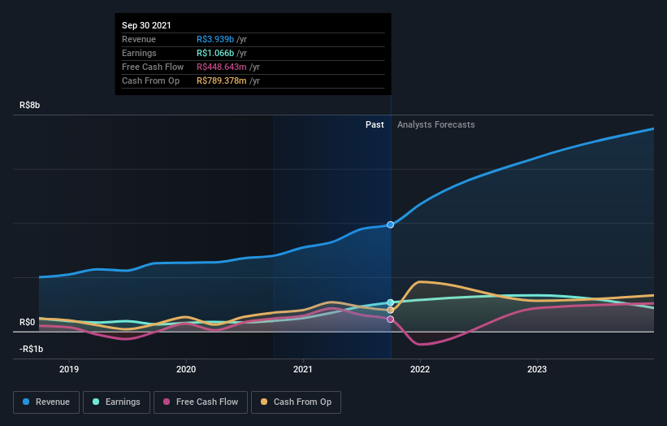Click the Revenue row label in tooltip
Image resolution: width=667 pixels, height=426 pixels.
click(139, 39)
